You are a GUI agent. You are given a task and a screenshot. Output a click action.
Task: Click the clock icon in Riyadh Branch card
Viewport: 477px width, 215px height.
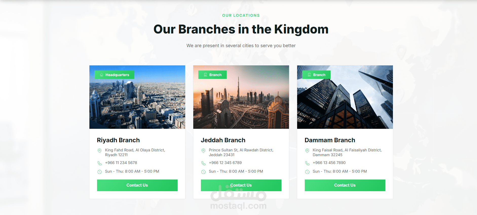(x=100, y=172)
